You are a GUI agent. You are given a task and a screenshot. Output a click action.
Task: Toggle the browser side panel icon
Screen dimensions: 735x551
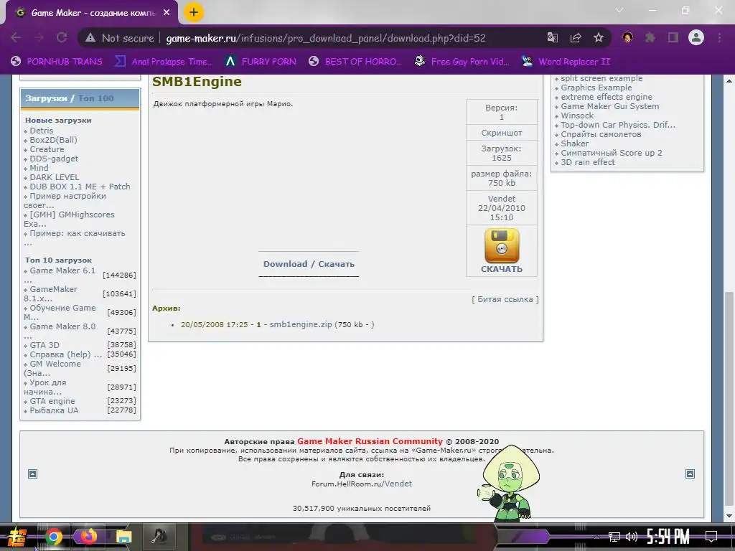tap(673, 37)
